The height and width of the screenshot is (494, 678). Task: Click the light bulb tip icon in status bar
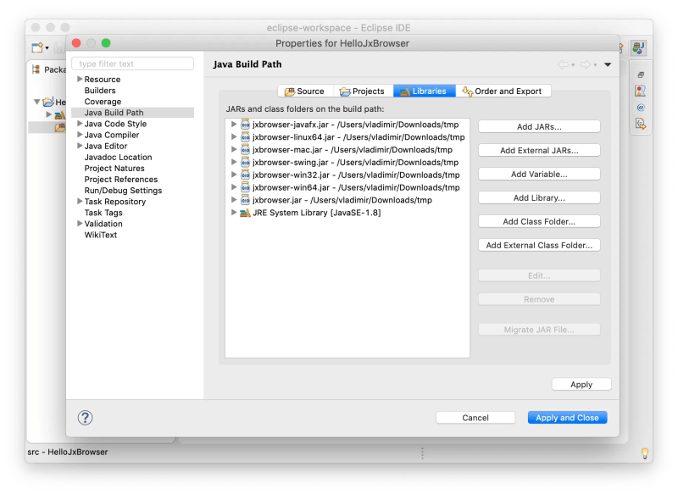[x=645, y=453]
